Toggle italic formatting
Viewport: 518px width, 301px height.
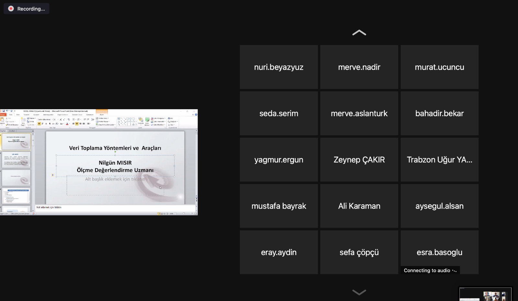coord(42,123)
